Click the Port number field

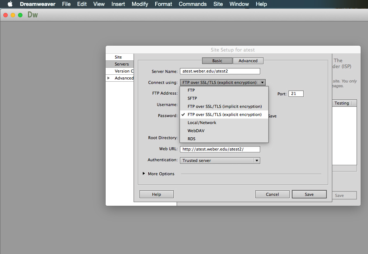(296, 94)
